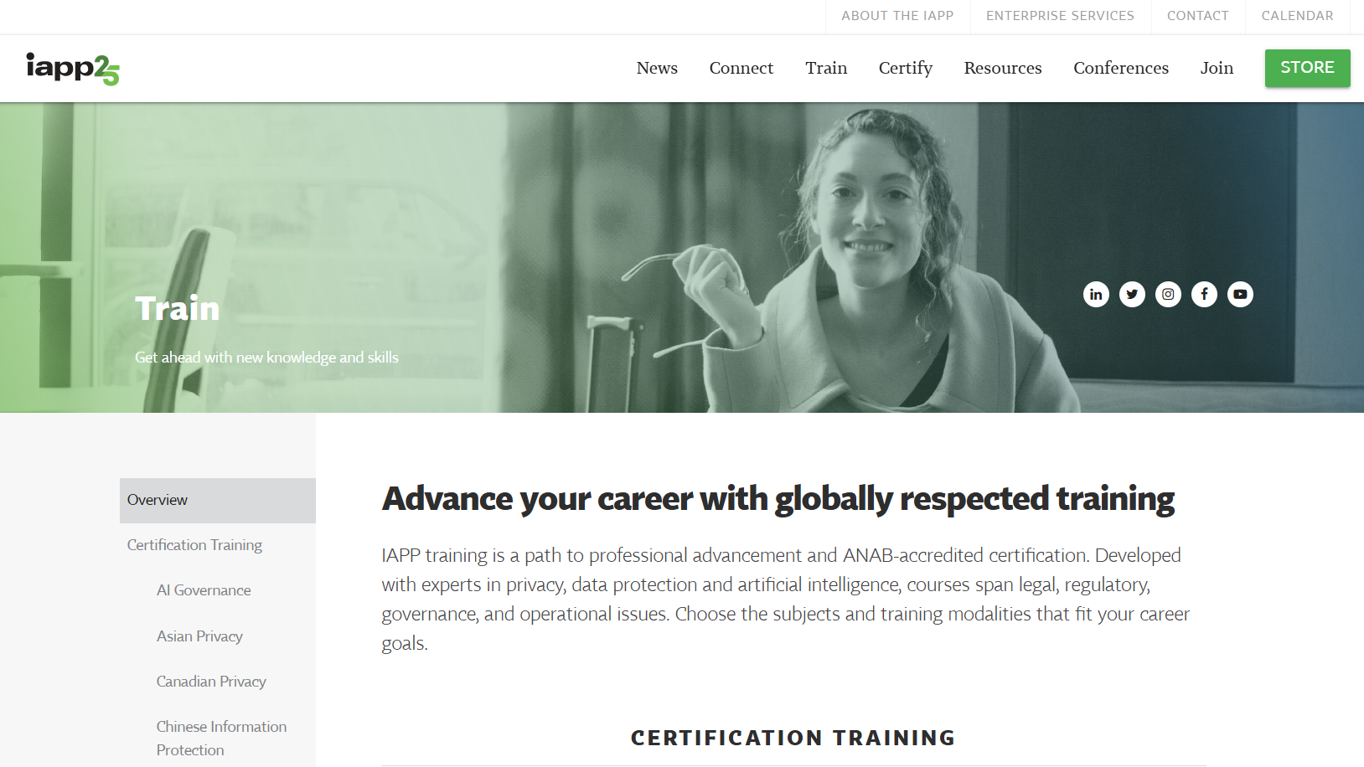Open the AI Governance training page
The height and width of the screenshot is (767, 1364).
pyautogui.click(x=204, y=589)
